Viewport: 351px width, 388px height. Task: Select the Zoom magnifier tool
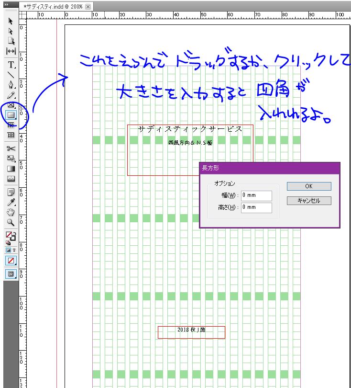11,222
